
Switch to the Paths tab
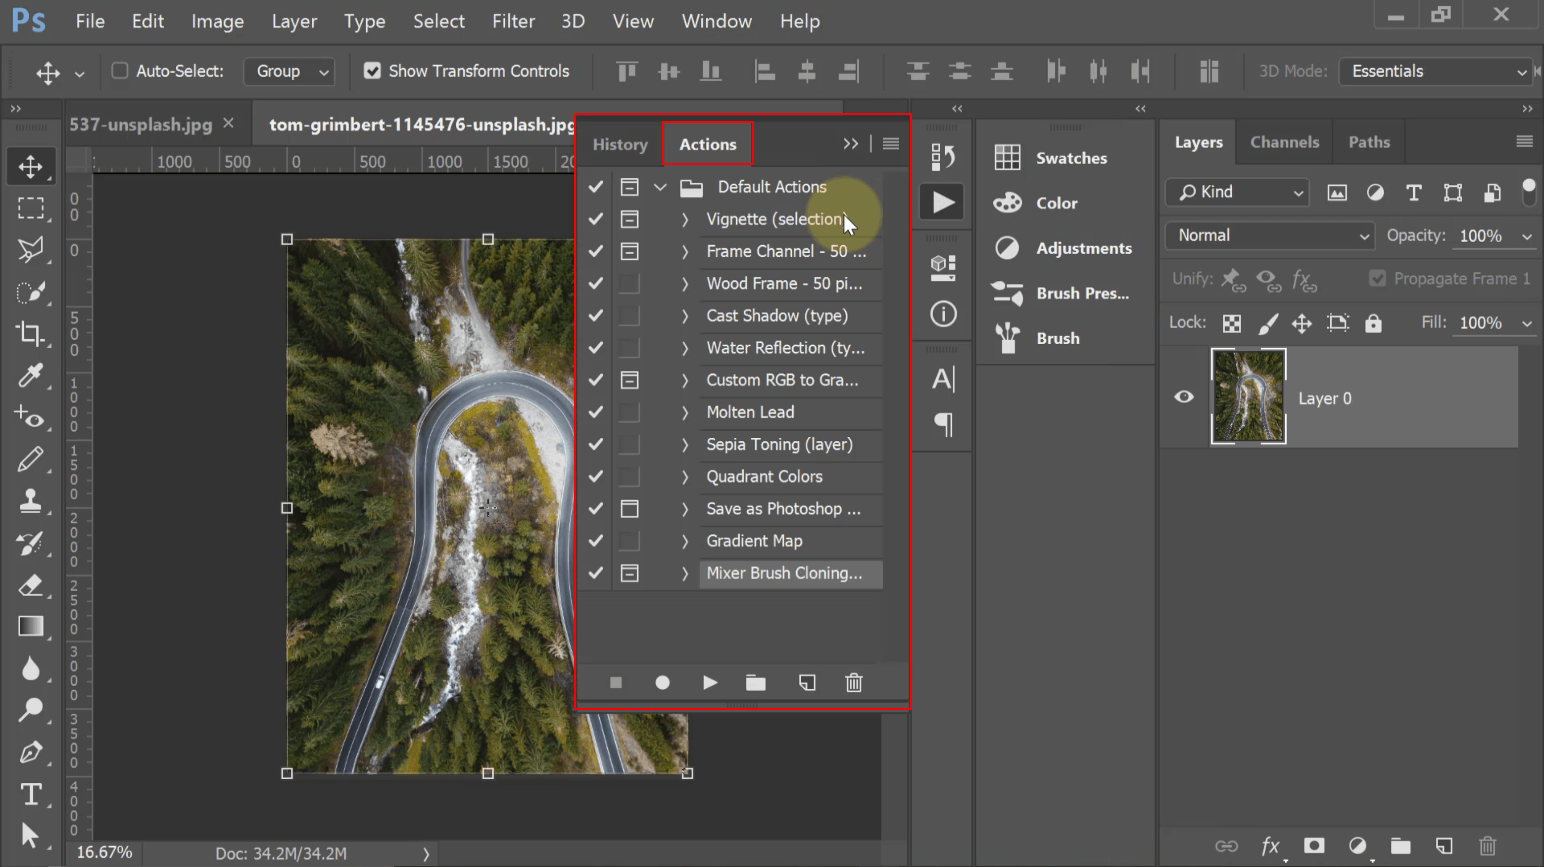tap(1369, 142)
